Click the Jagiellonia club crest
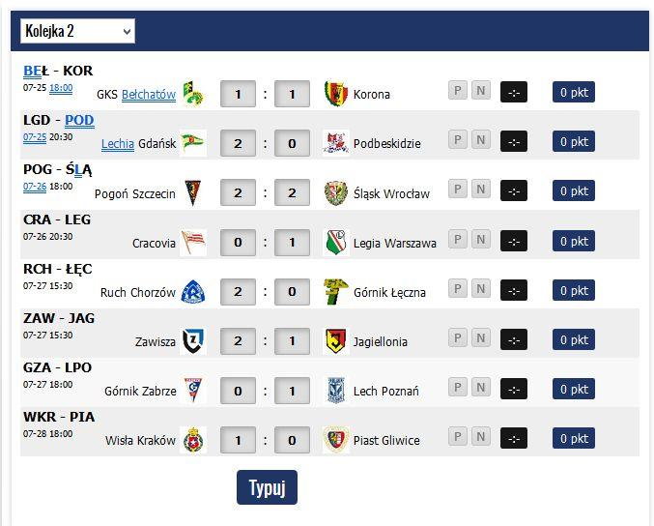This screenshot has height=526, width=654. click(x=336, y=340)
